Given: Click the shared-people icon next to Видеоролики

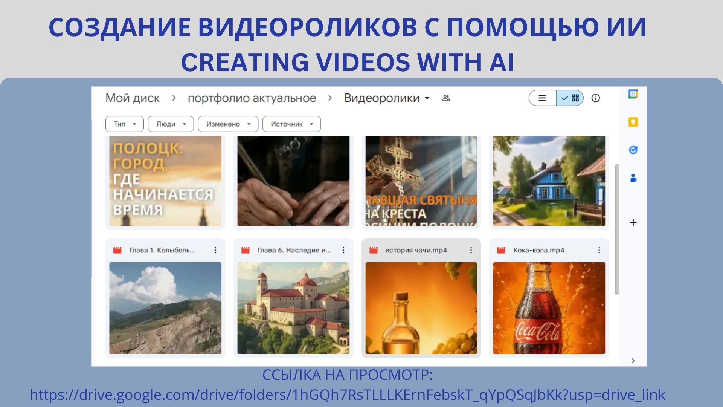Looking at the screenshot, I should 446,98.
